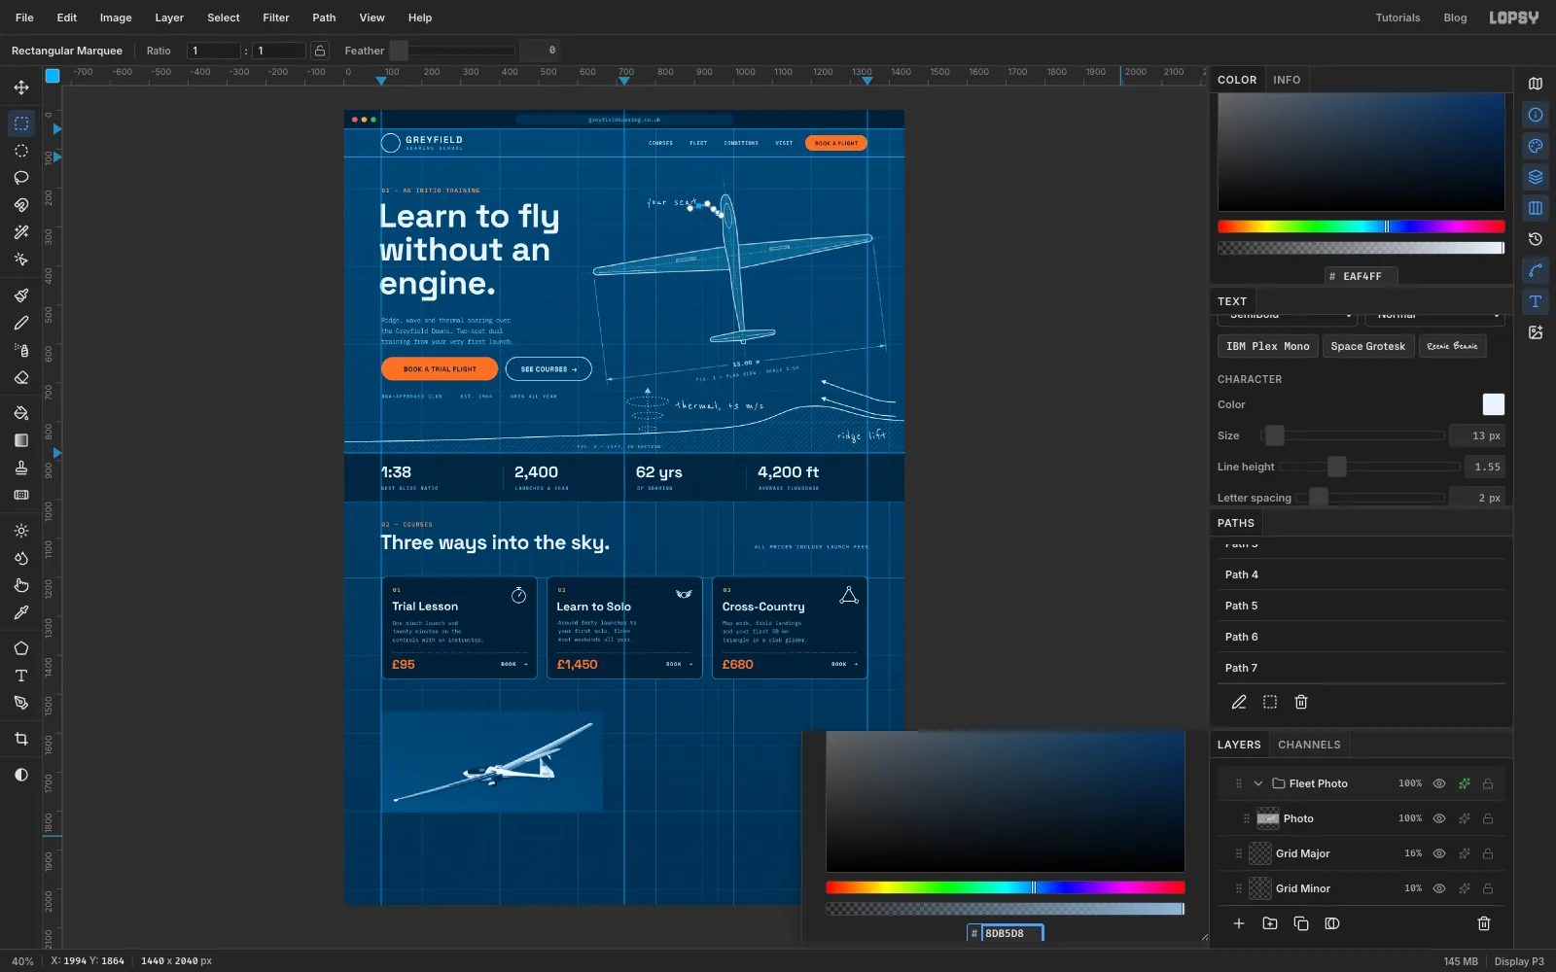Screen dimensions: 1556x972
Task: Switch to the Channels tab
Action: tap(1309, 745)
